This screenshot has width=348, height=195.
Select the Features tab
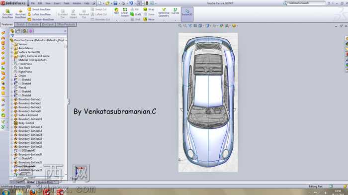coord(7,24)
